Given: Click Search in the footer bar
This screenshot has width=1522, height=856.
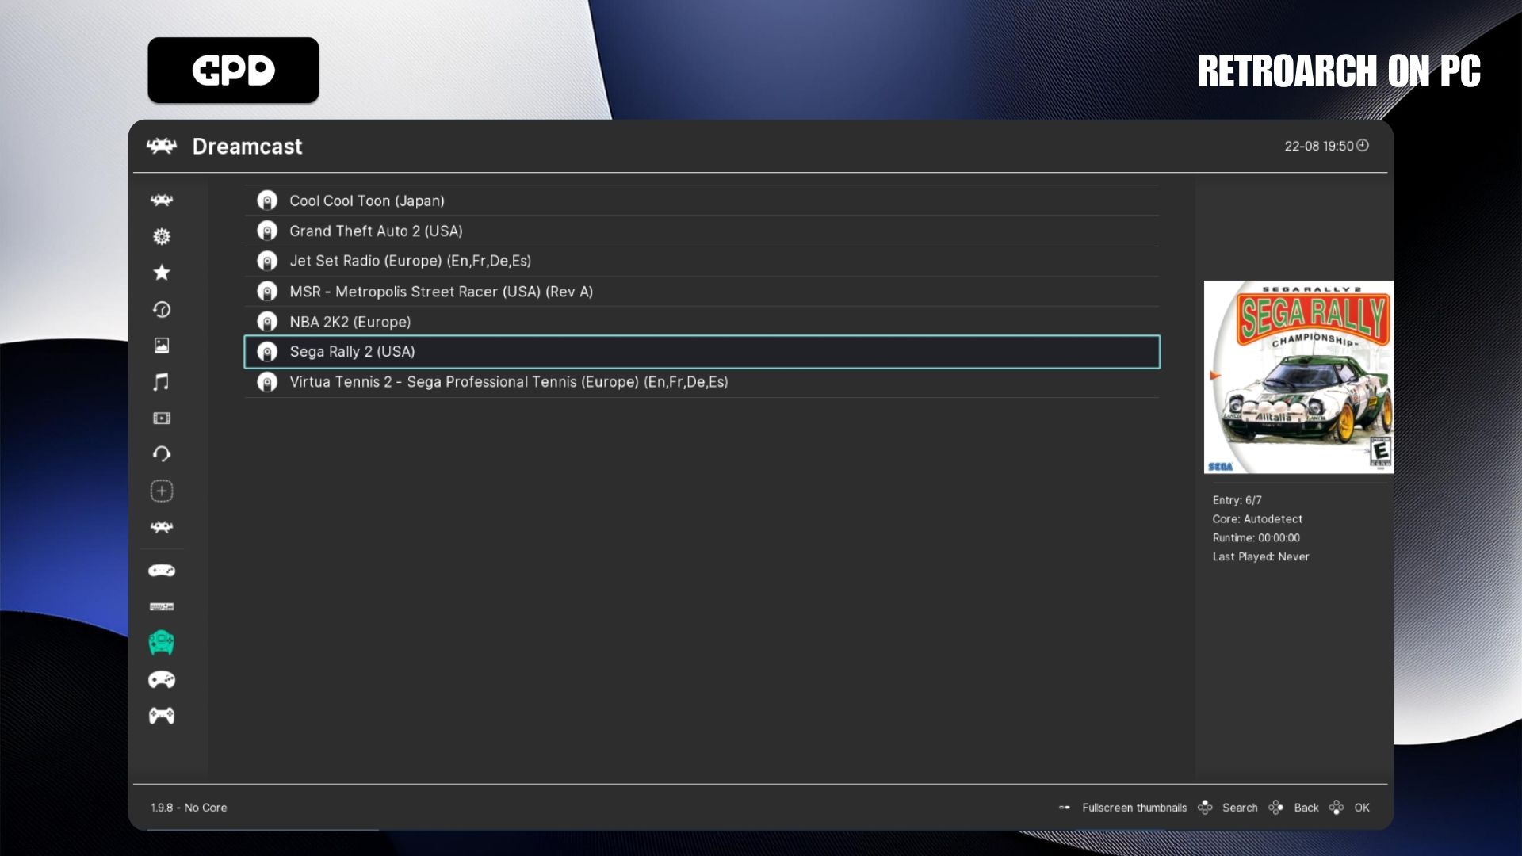Looking at the screenshot, I should 1239,808.
